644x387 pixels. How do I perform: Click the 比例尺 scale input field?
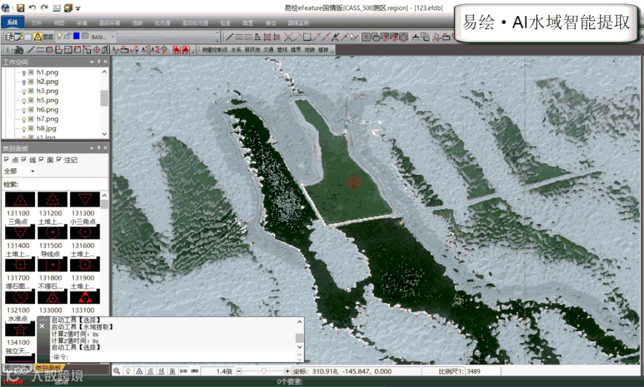click(483, 372)
